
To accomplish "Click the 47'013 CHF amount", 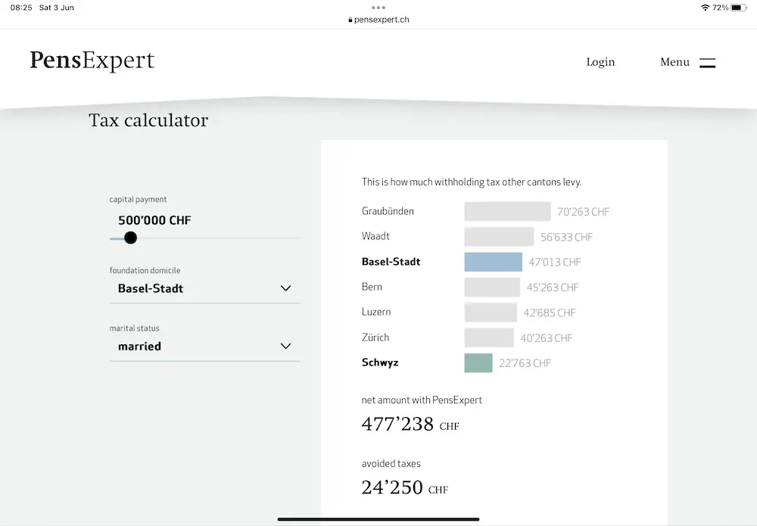I will click(555, 263).
